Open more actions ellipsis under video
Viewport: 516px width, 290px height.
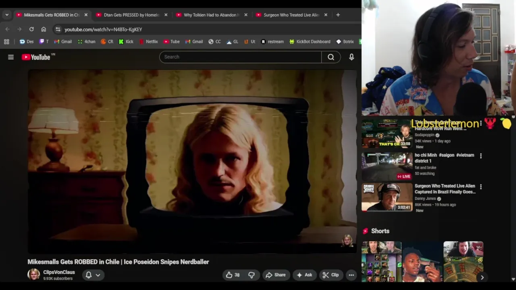tap(351, 275)
